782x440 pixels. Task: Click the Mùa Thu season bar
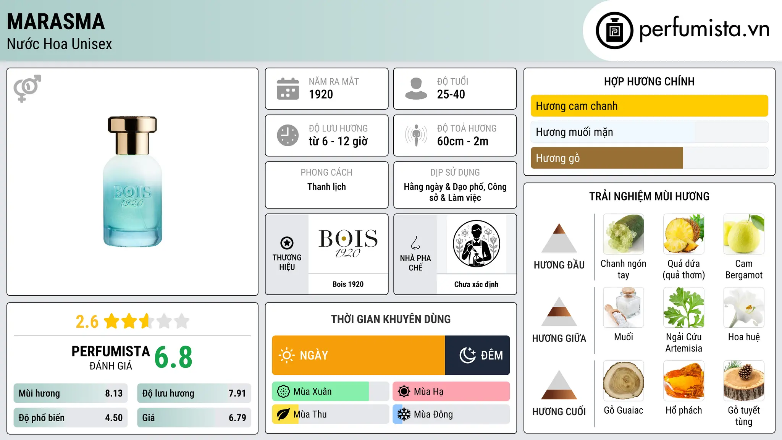click(330, 414)
